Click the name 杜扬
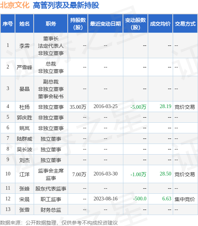Screen dimensions: 198x226 (x=25, y=107)
